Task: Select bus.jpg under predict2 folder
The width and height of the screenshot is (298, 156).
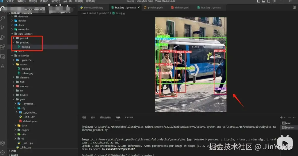Action: pyautogui.click(x=43, y=47)
